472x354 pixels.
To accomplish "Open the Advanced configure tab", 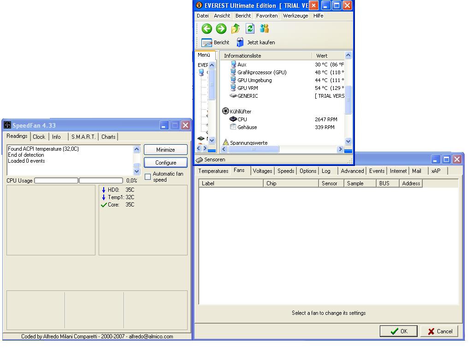I will pos(353,171).
